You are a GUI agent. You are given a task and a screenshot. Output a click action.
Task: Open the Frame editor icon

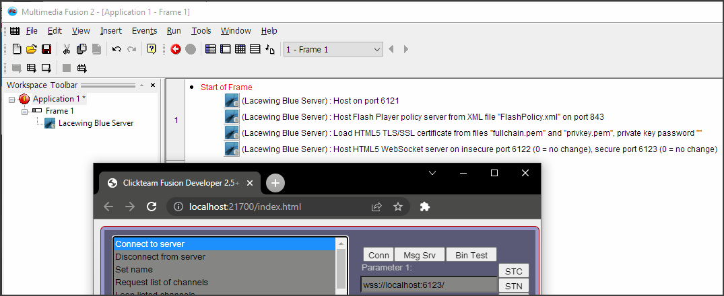pyautogui.click(x=226, y=49)
